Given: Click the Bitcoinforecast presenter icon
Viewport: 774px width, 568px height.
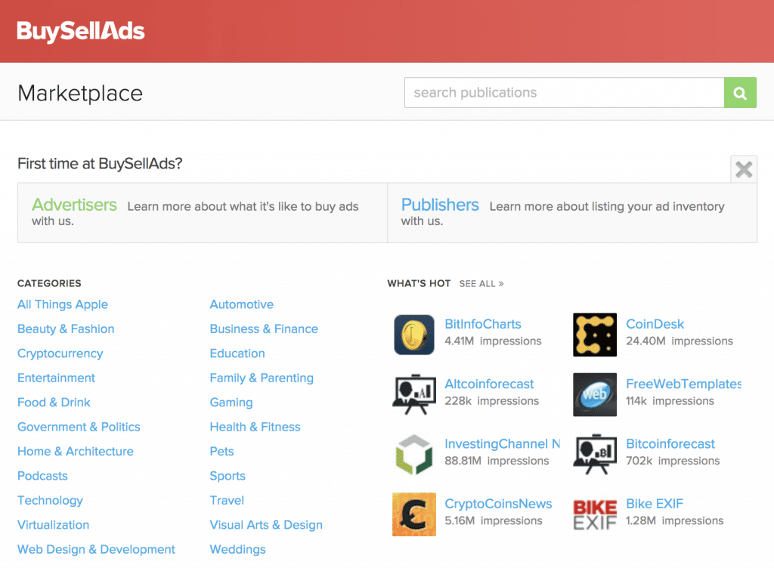Looking at the screenshot, I should click(595, 454).
